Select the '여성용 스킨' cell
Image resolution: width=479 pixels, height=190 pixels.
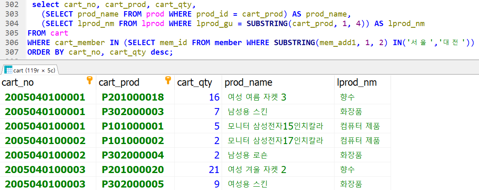pos(278,184)
